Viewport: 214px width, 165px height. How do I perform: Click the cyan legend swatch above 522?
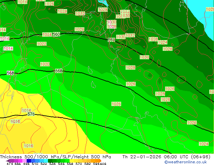(x=46, y=161)
